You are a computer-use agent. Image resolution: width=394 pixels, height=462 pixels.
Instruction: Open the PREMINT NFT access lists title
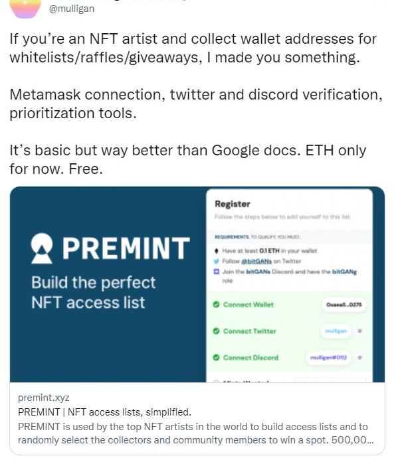[x=104, y=412]
